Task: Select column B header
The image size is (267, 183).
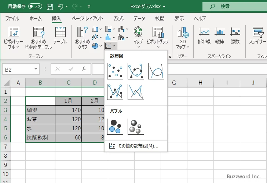Action: pyautogui.click(x=40, y=83)
